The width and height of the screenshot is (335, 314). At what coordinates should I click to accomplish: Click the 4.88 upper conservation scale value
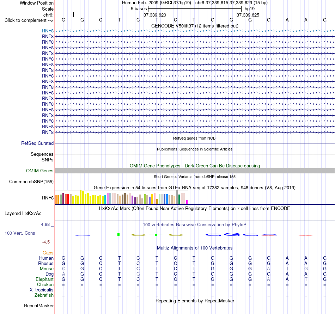coord(45,224)
